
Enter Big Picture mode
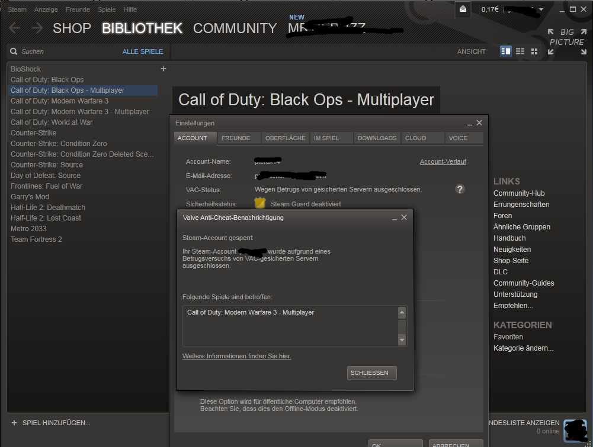pyautogui.click(x=566, y=41)
